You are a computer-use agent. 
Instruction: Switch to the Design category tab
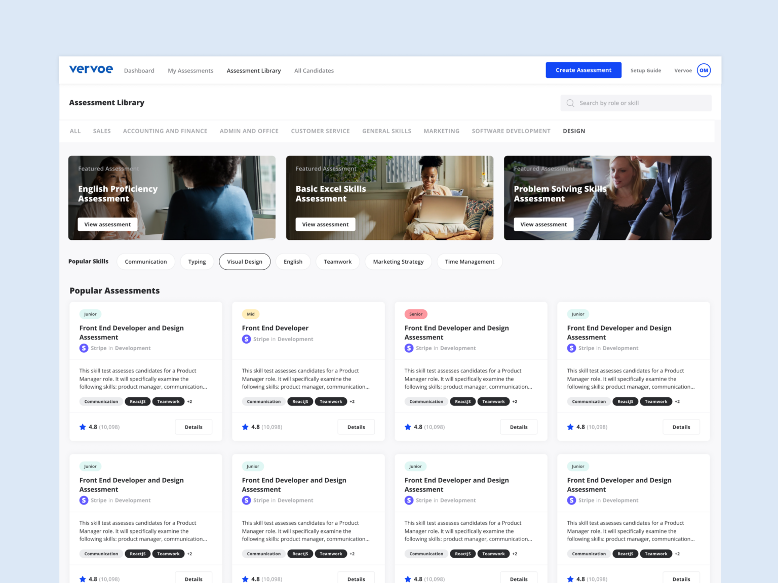tap(574, 131)
